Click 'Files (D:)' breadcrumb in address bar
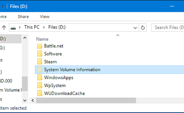This screenshot has height=113, width=184. click(57, 27)
